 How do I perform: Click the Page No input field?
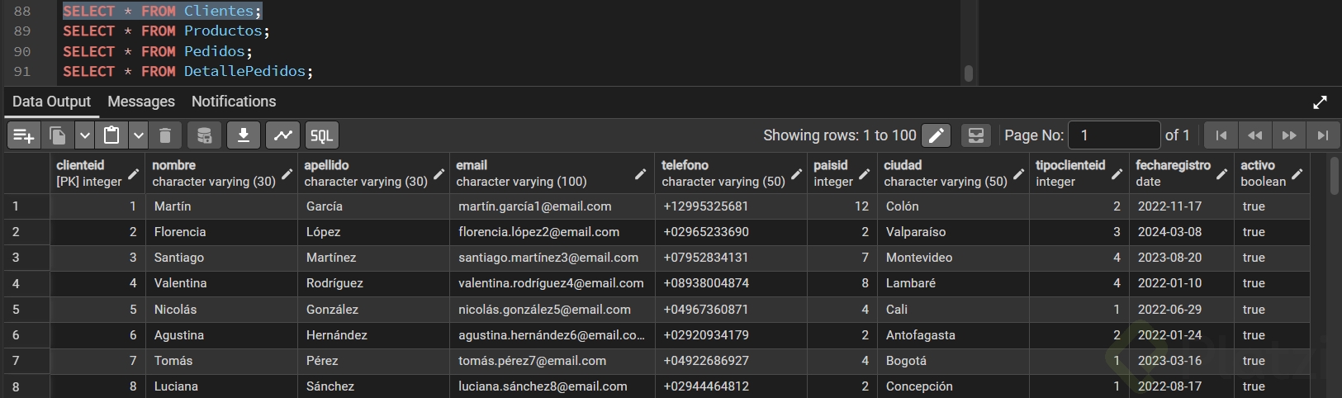(1114, 135)
